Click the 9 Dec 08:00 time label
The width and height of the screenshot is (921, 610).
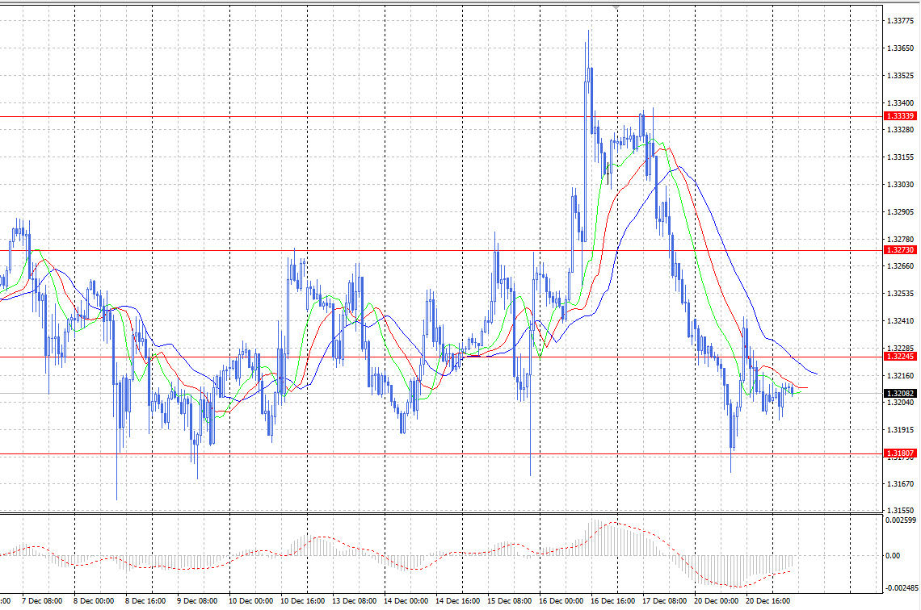[x=197, y=601]
